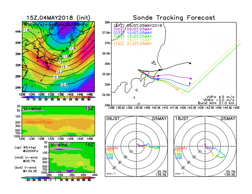Click the purple square burst marker on 00Z track

pyautogui.click(x=158, y=76)
